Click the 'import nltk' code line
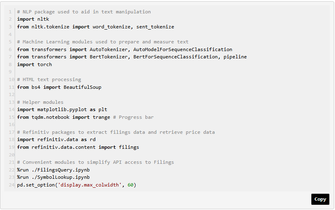 33,19
